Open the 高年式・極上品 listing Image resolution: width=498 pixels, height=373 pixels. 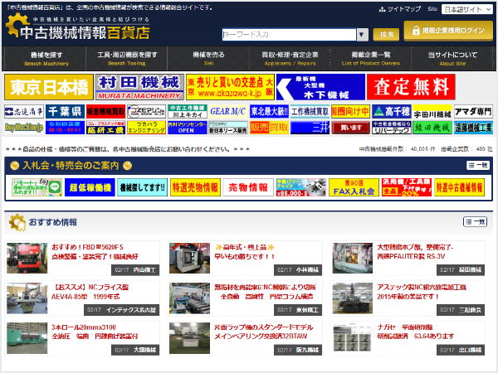pos(245,252)
